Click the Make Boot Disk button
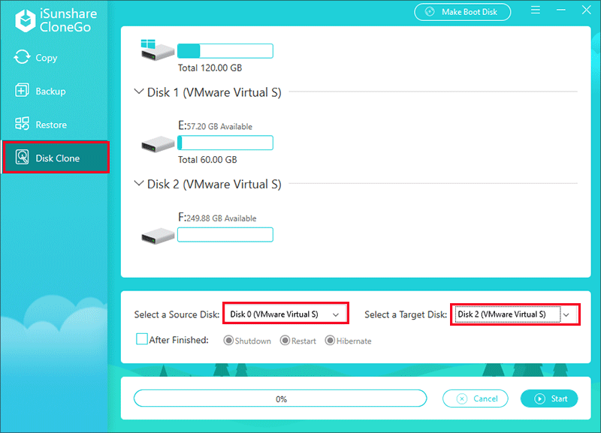Screen dimensions: 601x433 tap(462, 12)
